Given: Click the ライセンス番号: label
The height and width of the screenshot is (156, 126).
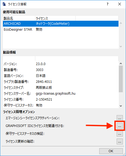Looking at the screenshot, I should point(13,100).
